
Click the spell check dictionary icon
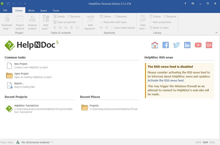(18, 142)
